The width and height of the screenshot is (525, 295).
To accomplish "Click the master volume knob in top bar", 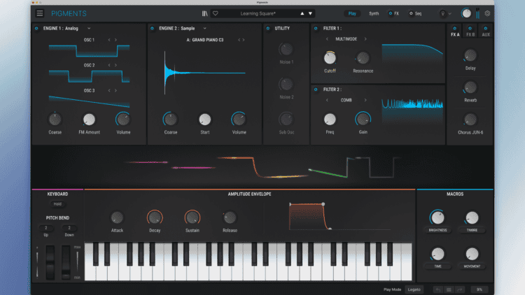I will 466,13.
